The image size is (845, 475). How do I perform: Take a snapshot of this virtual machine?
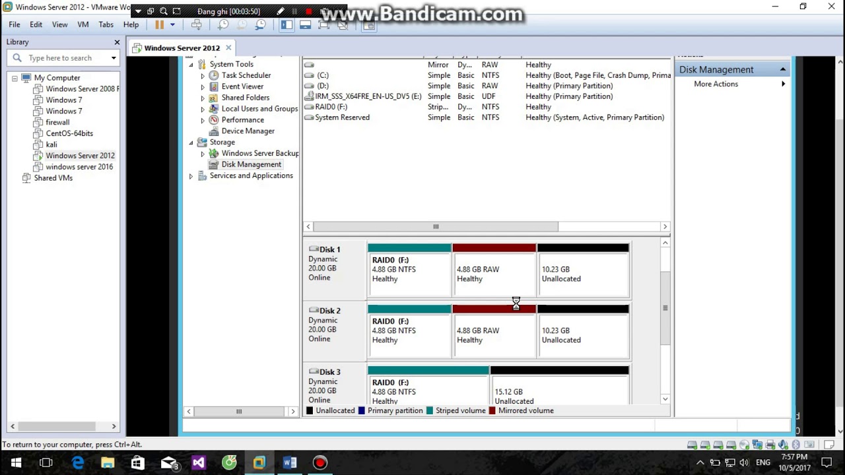(x=223, y=24)
